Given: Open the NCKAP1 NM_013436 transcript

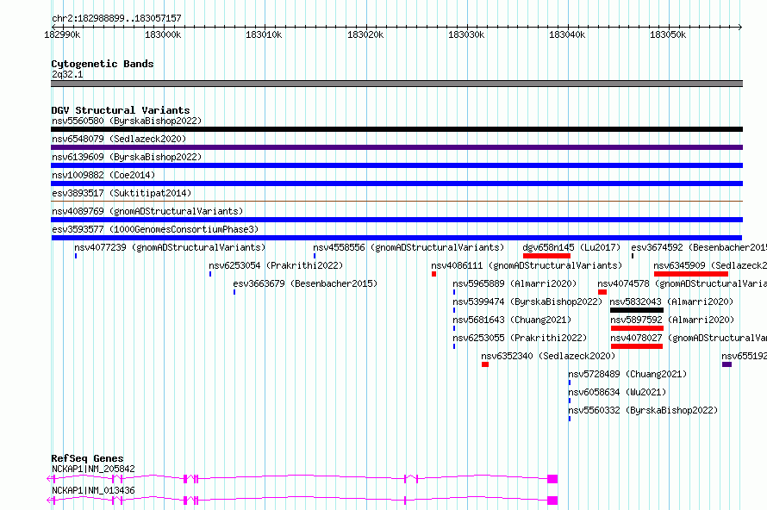Looking at the screenshot, I should click(x=302, y=500).
